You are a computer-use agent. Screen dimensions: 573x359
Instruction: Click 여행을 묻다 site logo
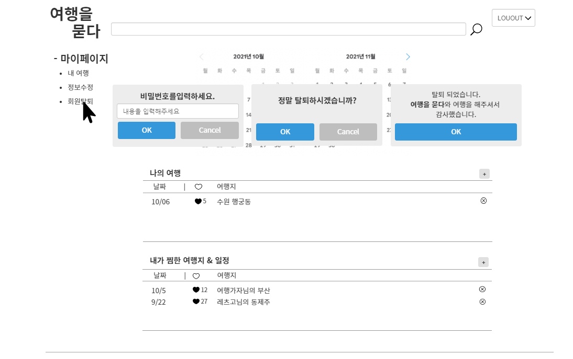coord(75,22)
